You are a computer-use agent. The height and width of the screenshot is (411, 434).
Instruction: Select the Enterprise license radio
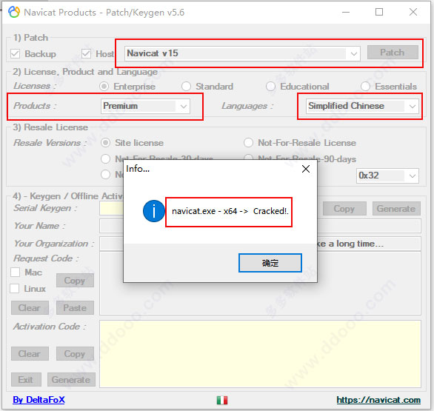click(x=104, y=87)
